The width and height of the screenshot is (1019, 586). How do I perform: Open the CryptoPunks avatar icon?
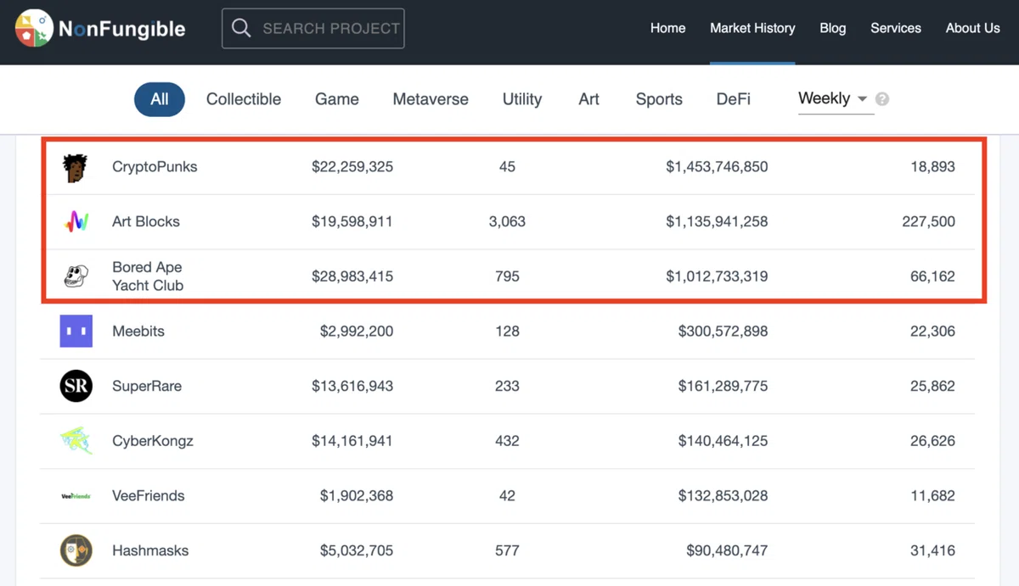(x=76, y=167)
